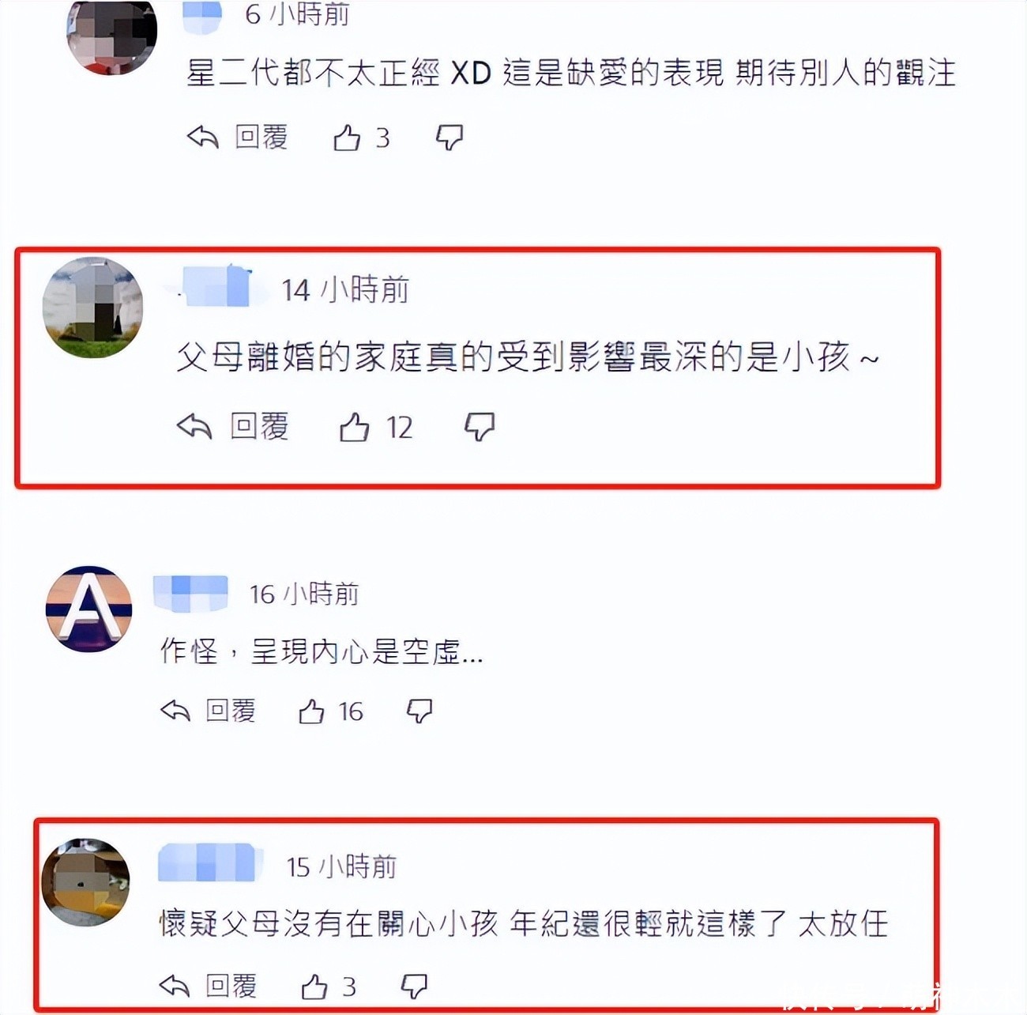1027x1015 pixels.
Task: Dislike the 星二代都不太正經 comment
Action: tap(450, 138)
